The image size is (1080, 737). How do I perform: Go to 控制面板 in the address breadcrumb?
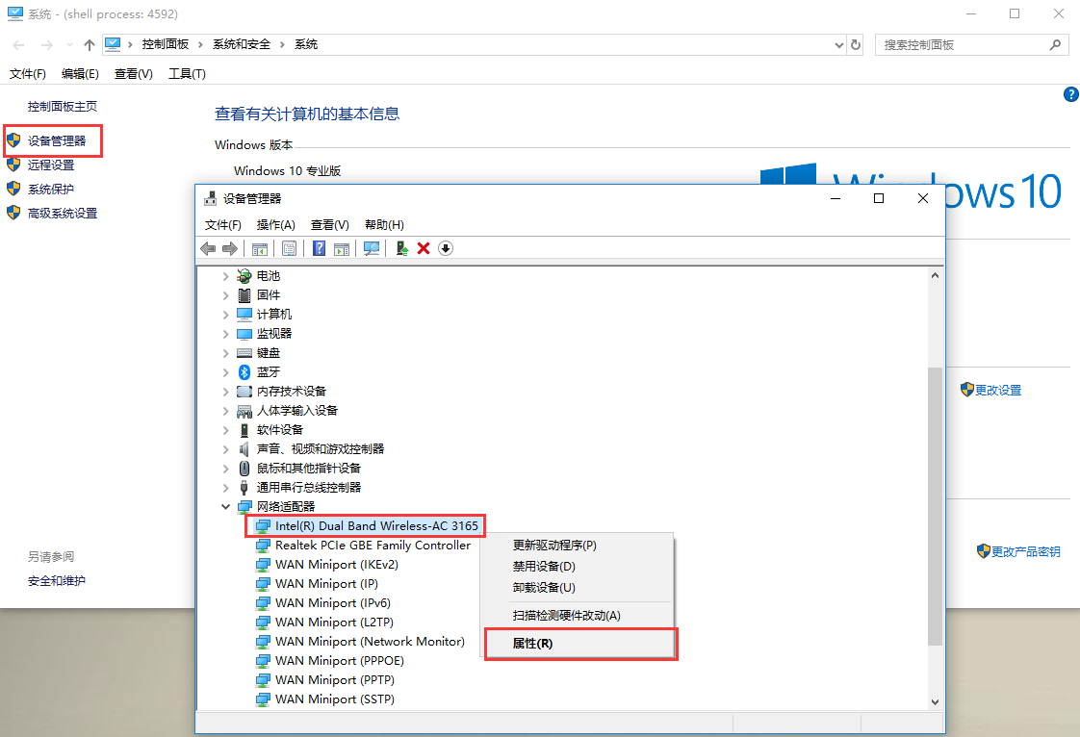166,45
